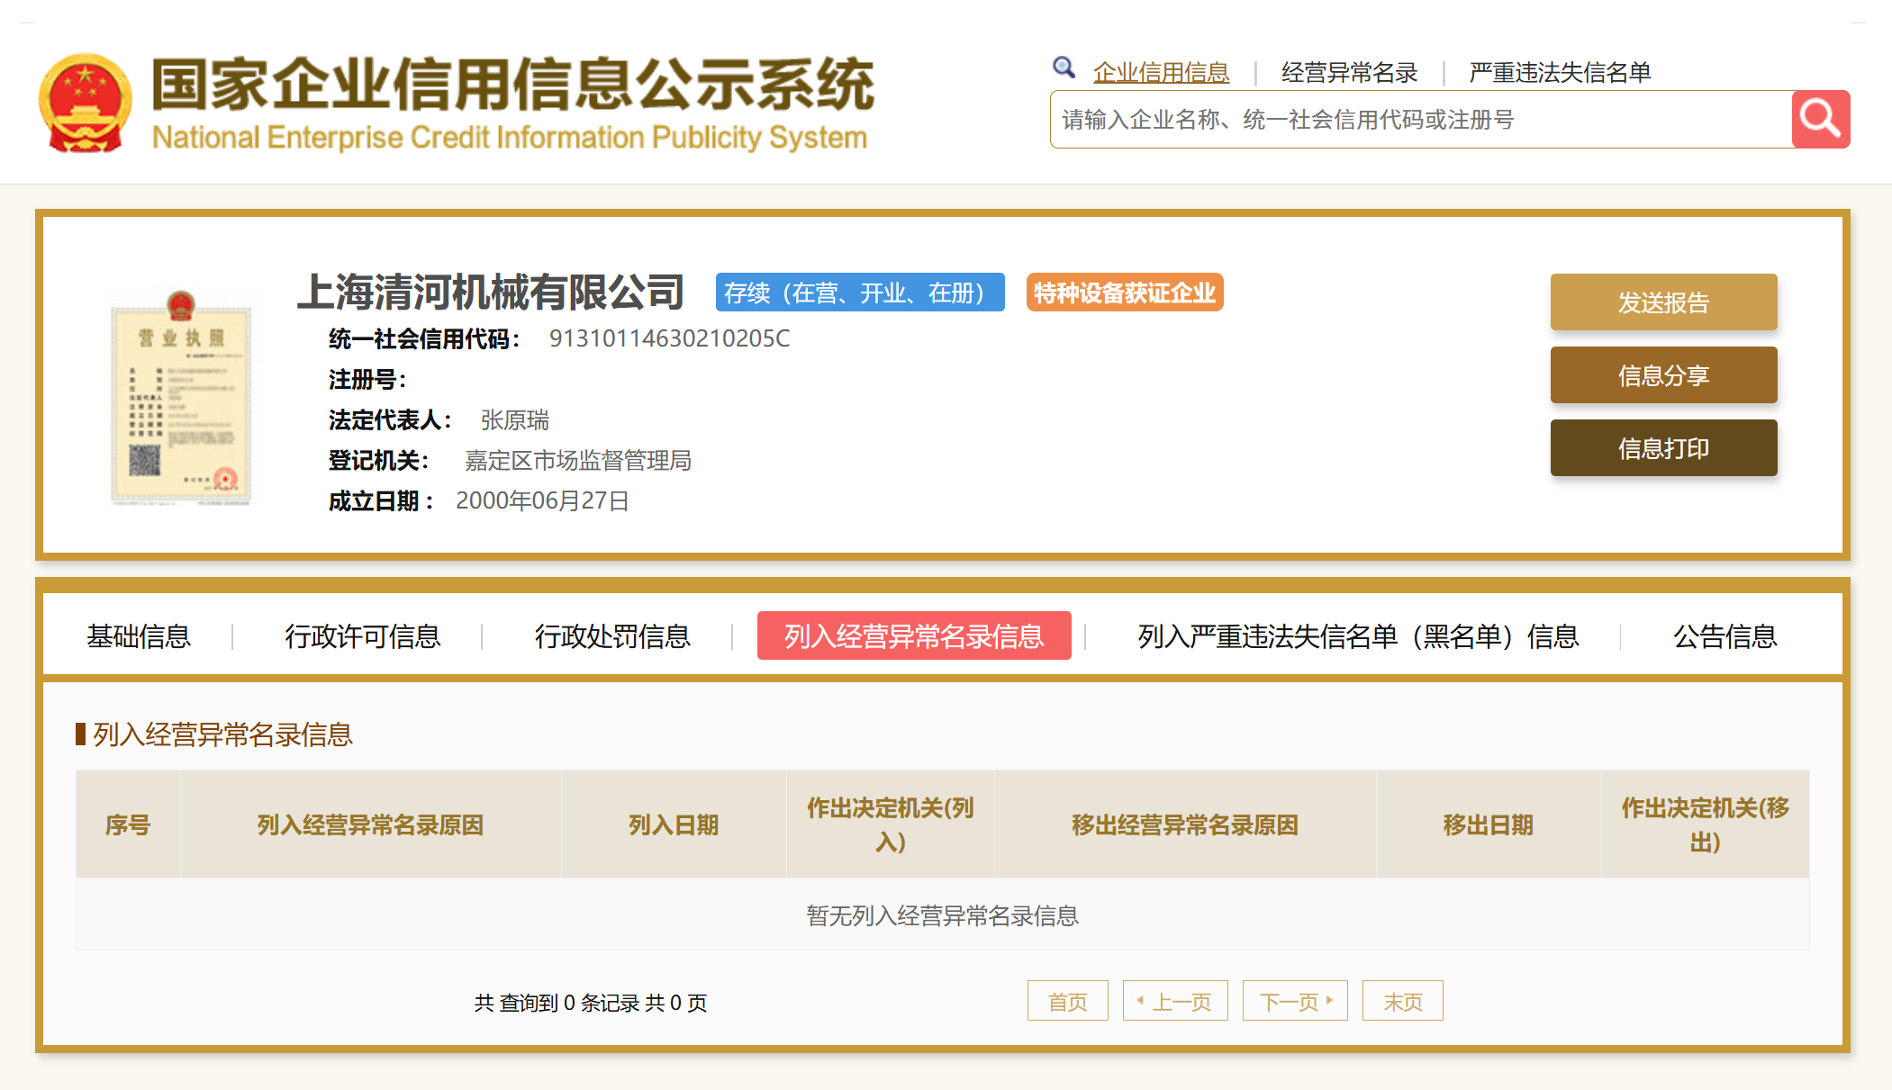Switch to the 基础信息 tab

click(139, 636)
